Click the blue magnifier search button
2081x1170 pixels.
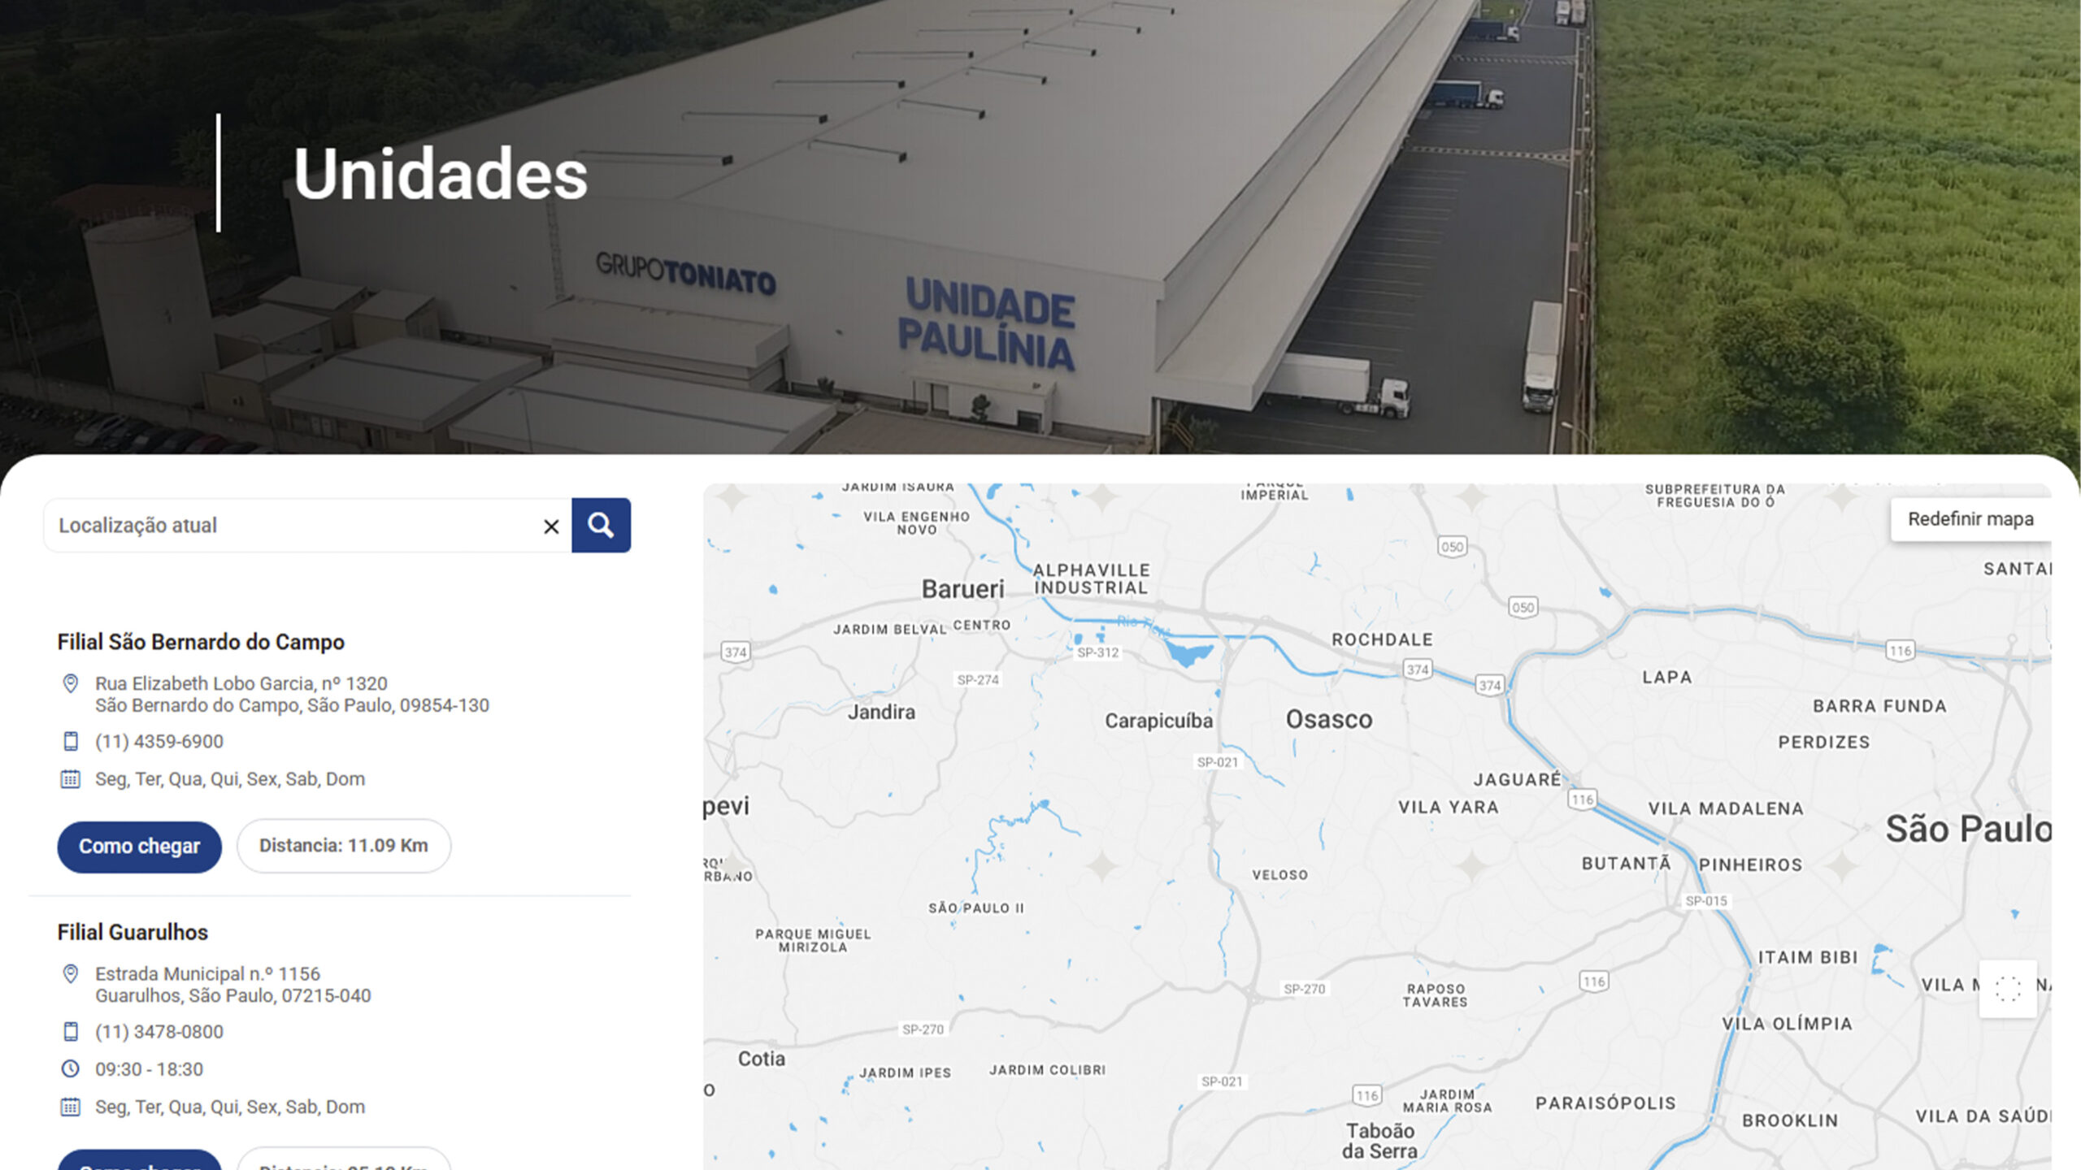[601, 525]
